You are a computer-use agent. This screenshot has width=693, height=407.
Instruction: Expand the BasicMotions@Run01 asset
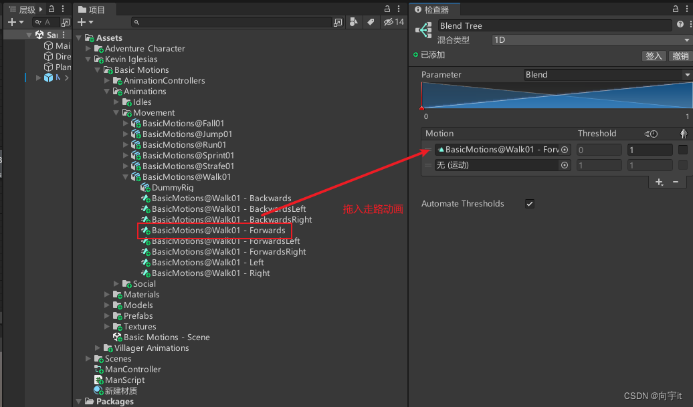coord(126,145)
